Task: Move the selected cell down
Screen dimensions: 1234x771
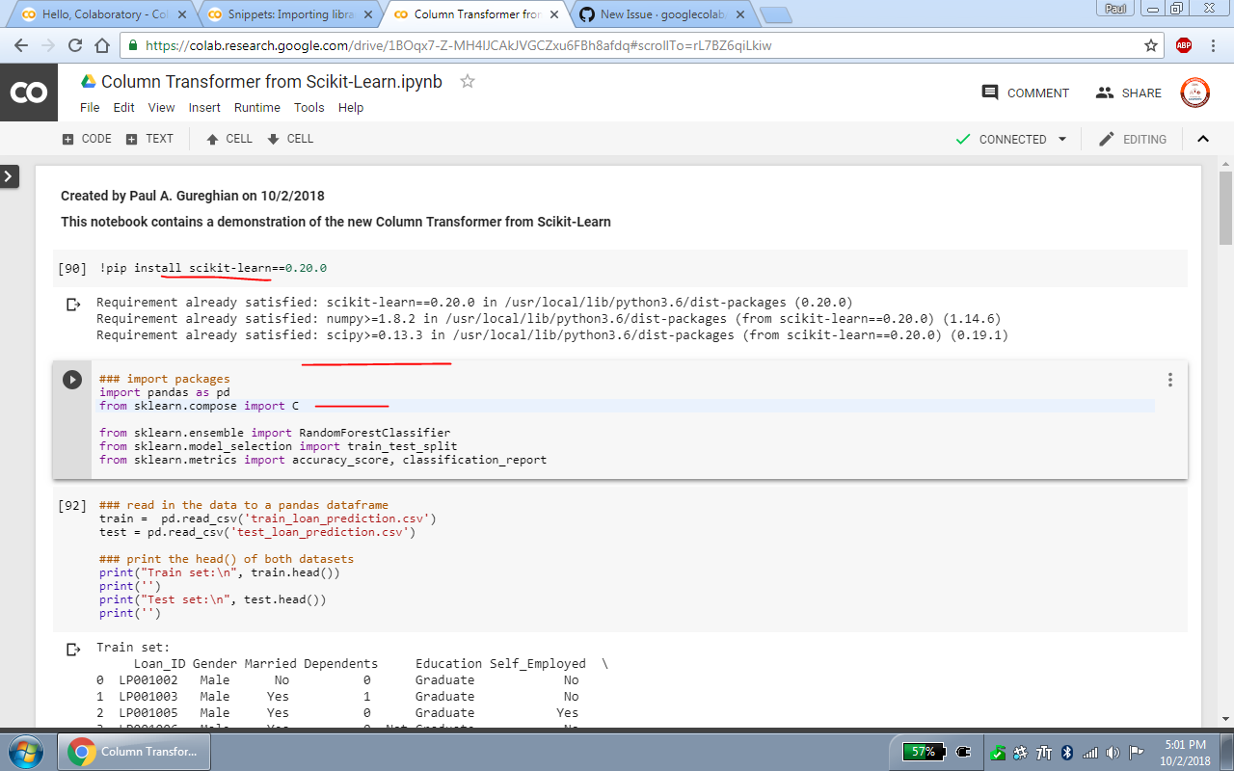Action: tap(289, 139)
